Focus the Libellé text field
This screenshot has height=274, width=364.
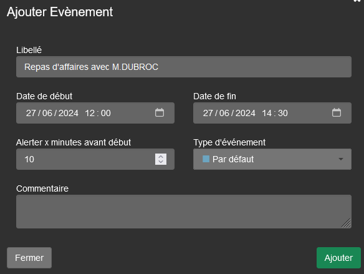(184, 67)
